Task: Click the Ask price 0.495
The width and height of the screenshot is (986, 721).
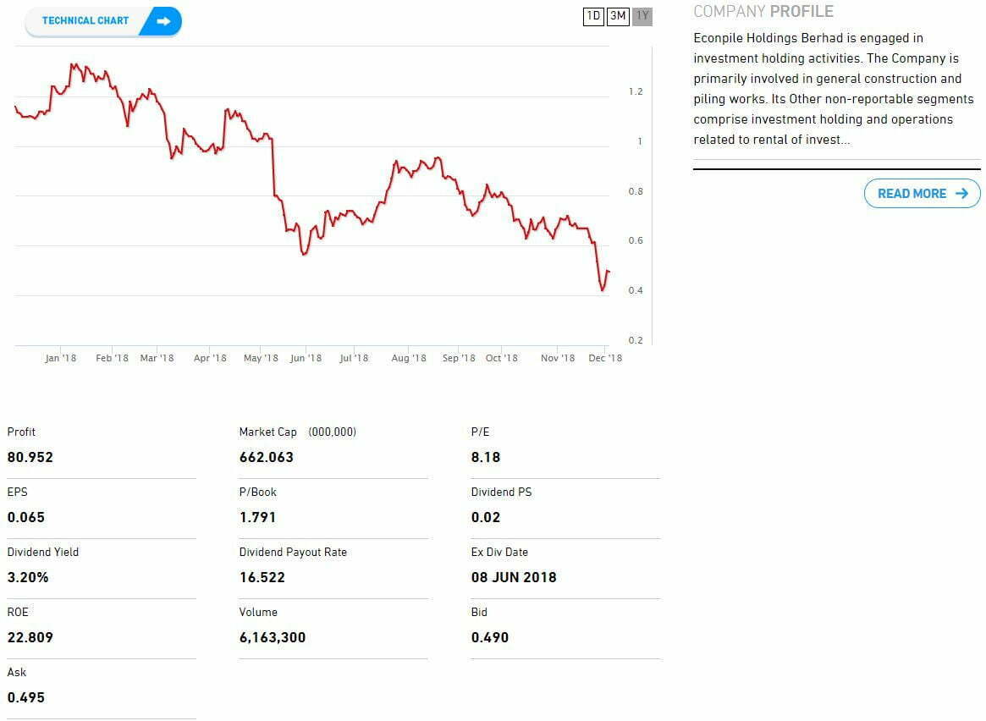Action: [x=26, y=697]
